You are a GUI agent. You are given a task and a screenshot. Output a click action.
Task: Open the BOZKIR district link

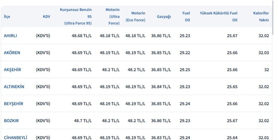click(x=11, y=120)
